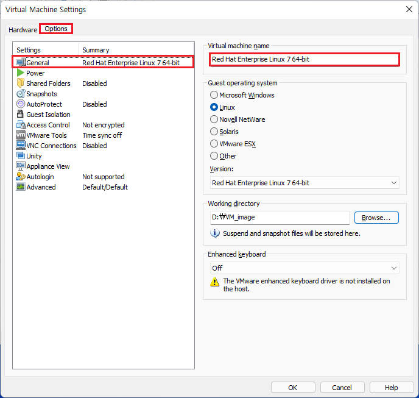Click the Cancel button
This screenshot has height=398, width=419.
pyautogui.click(x=342, y=388)
